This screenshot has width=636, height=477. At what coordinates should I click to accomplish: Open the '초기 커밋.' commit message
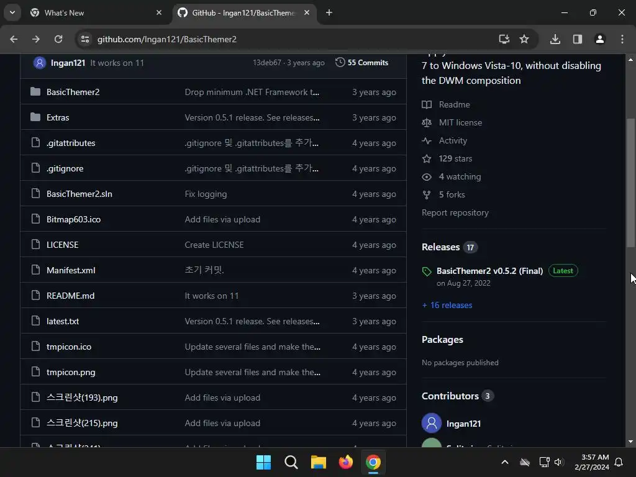pyautogui.click(x=204, y=270)
